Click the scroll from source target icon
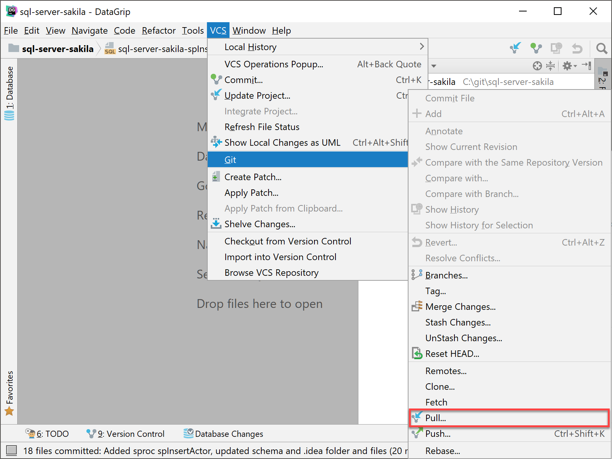This screenshot has width=612, height=459. coord(537,66)
